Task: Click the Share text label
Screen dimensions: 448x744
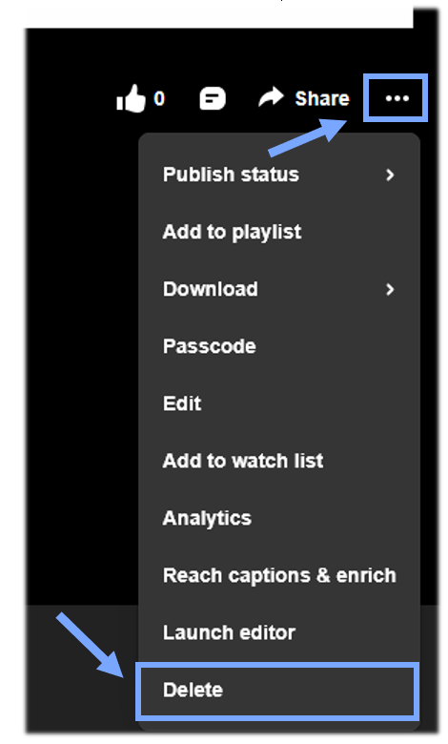Action: (x=322, y=98)
